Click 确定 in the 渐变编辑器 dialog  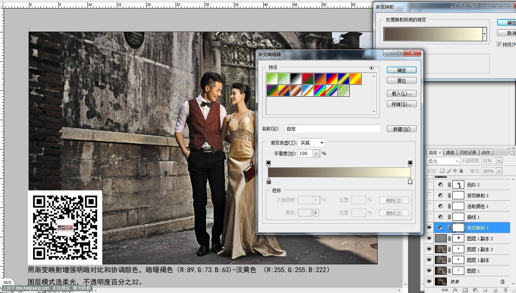(401, 70)
